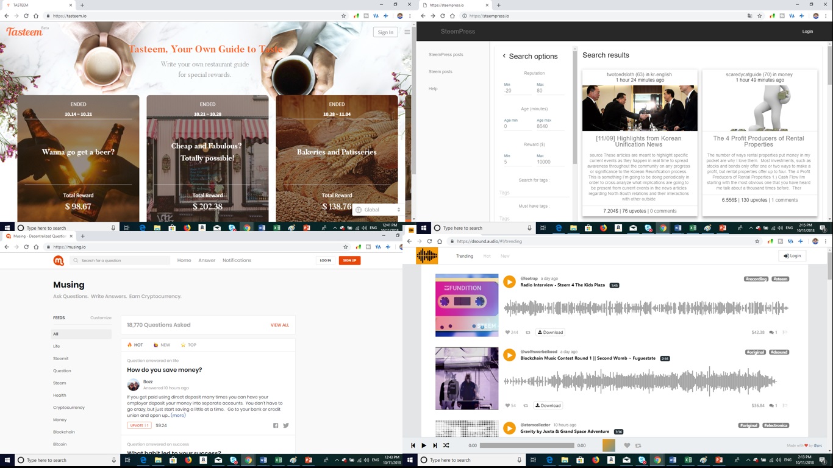This screenshot has width=833, height=468.
Task: Download the Radio Interview track
Action: pyautogui.click(x=551, y=333)
